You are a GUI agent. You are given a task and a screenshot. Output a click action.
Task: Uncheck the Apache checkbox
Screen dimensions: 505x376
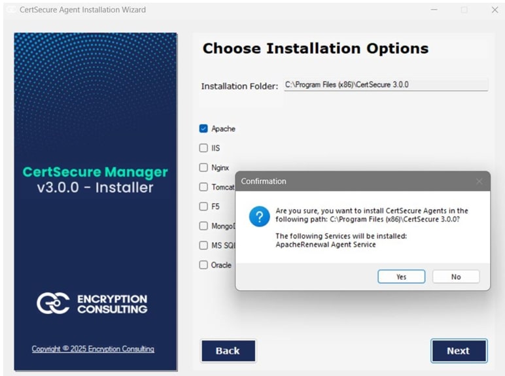coord(203,128)
